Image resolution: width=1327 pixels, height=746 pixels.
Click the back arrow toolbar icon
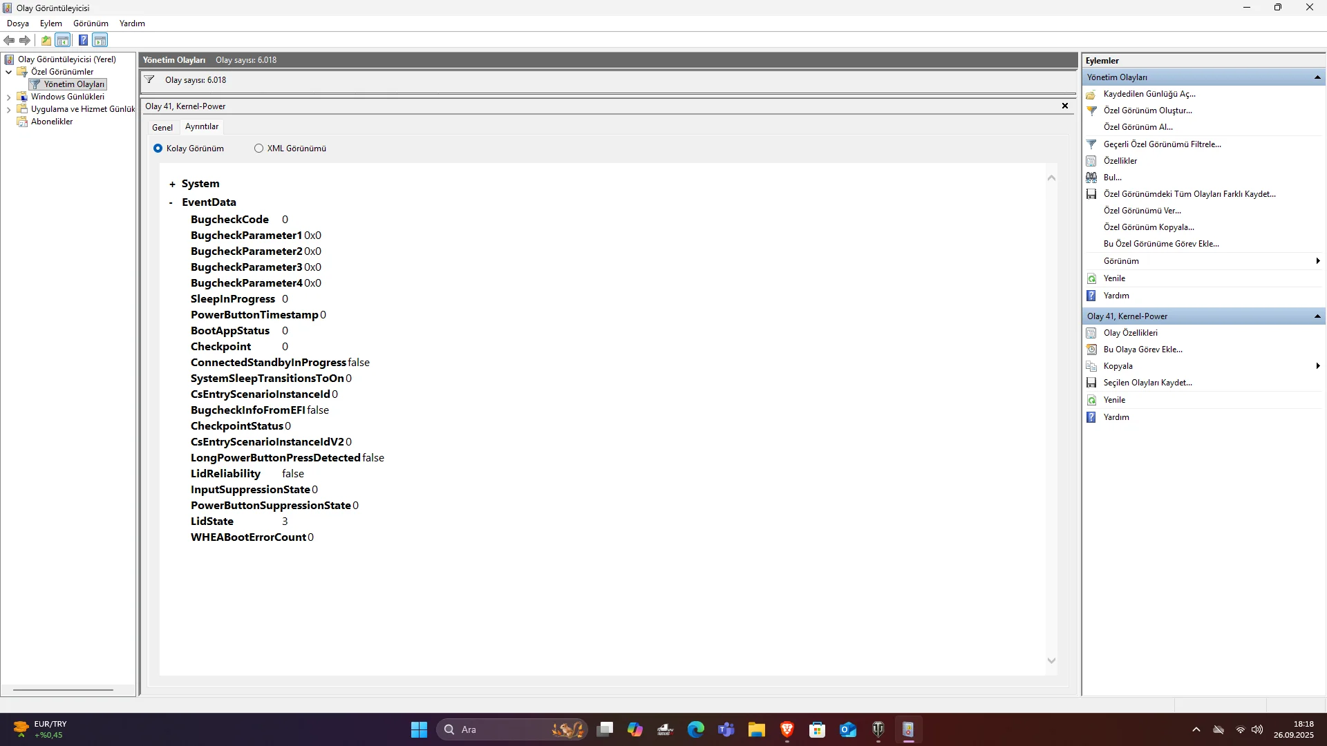click(x=9, y=40)
